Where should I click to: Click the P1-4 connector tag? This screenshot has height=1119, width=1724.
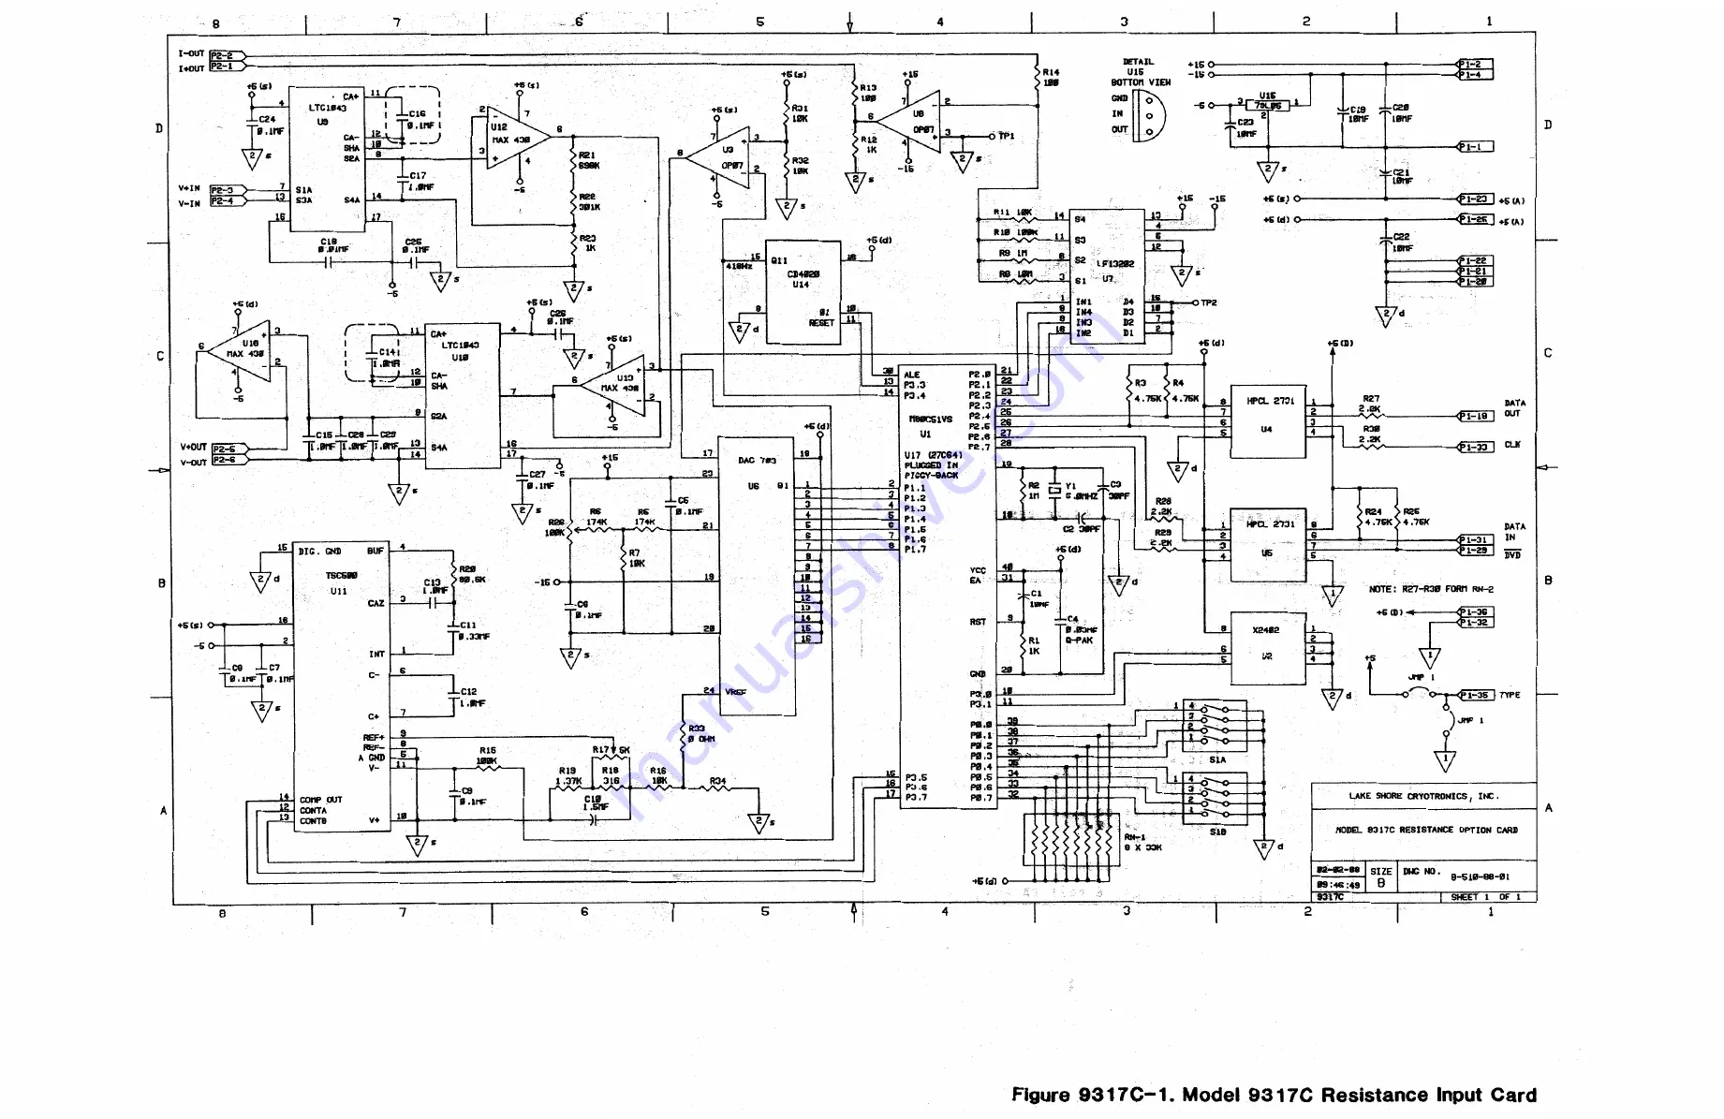[x=1475, y=75]
